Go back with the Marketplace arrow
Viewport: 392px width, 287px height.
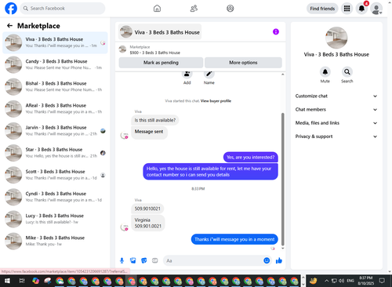9,26
